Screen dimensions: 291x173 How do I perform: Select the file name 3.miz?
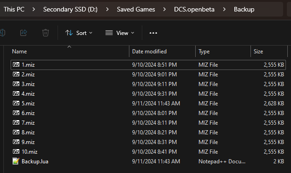(28, 84)
